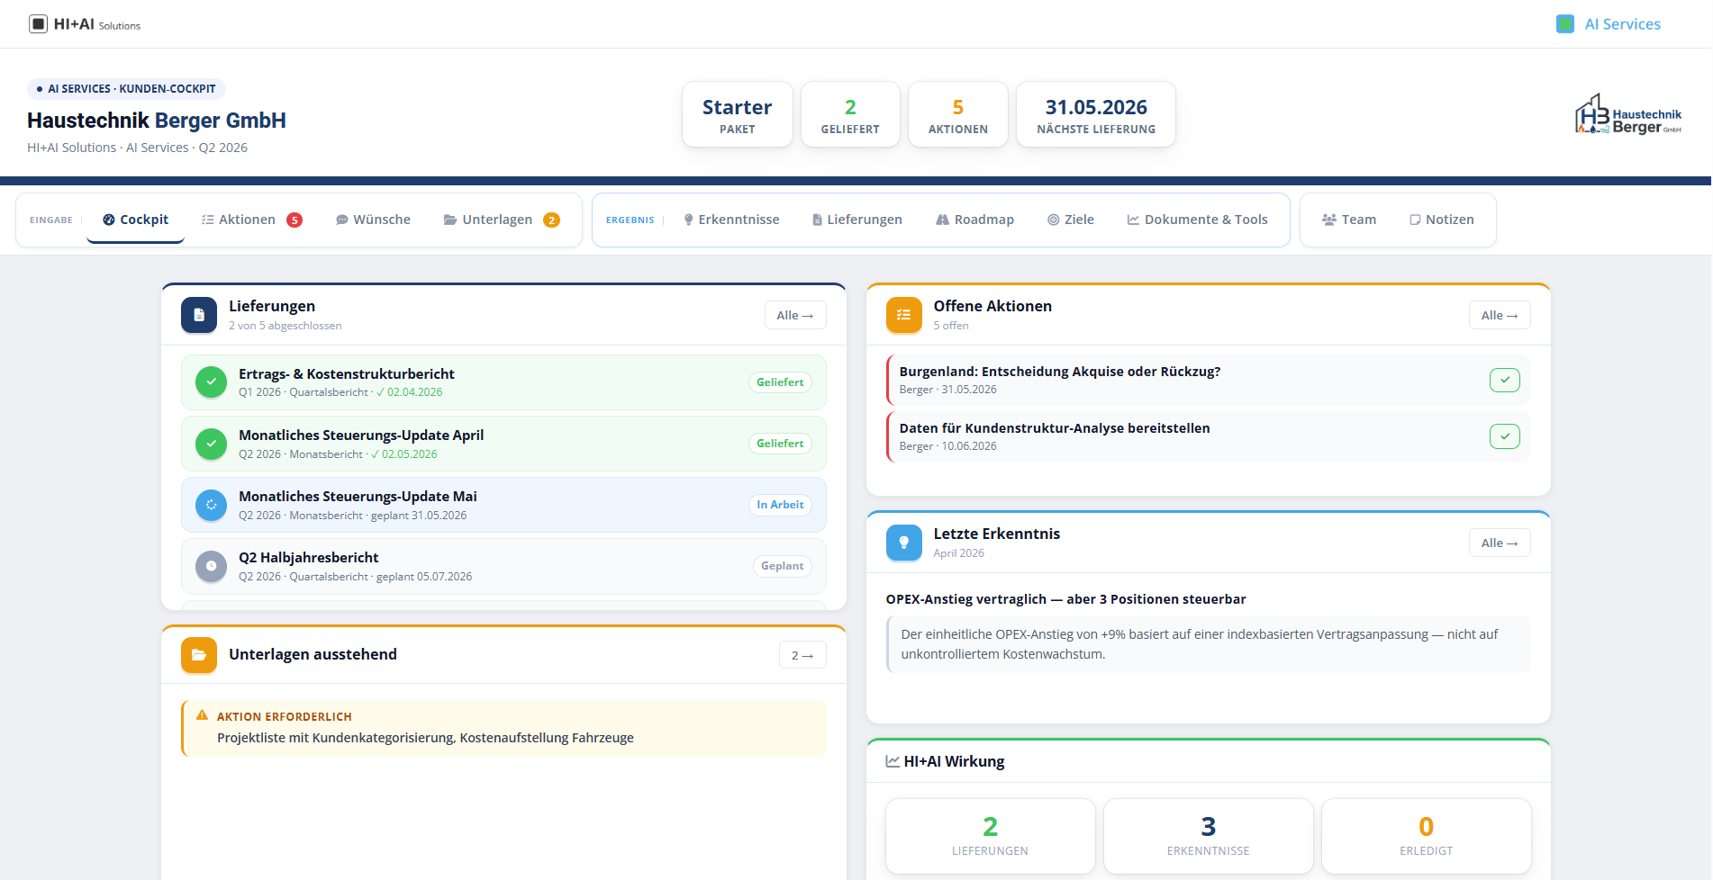Click the Geplant status badge
Image resolution: width=1713 pixels, height=880 pixels.
782,566
